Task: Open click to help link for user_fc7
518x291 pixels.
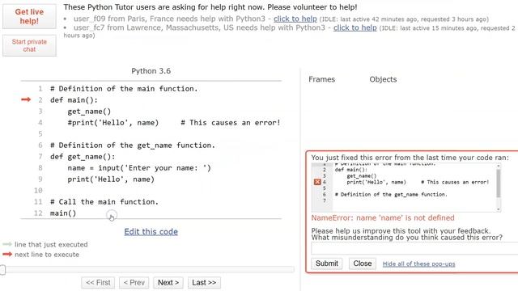Action: click(x=355, y=27)
